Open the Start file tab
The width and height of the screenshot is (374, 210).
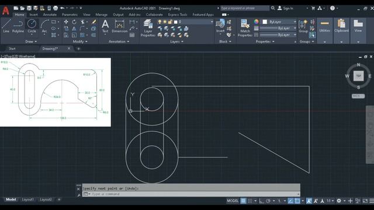[x=12, y=48]
